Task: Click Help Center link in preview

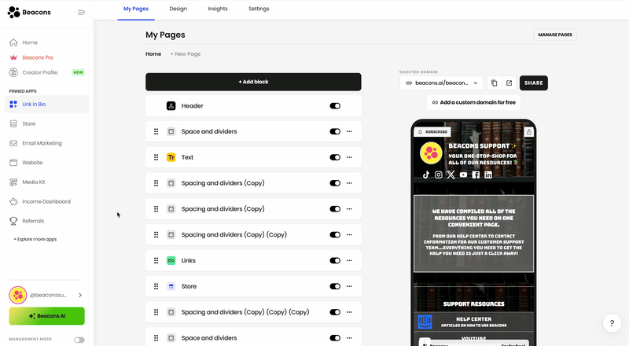Action: click(474, 322)
